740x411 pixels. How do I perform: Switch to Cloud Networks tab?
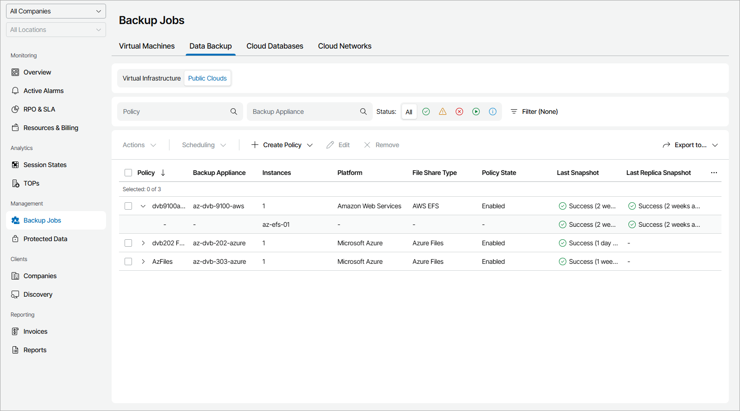click(x=345, y=46)
